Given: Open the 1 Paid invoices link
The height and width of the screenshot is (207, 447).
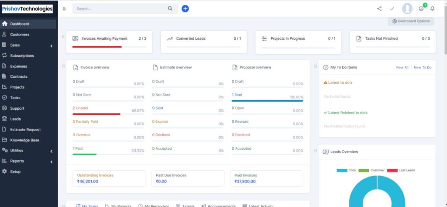Looking at the screenshot, I should (78, 148).
